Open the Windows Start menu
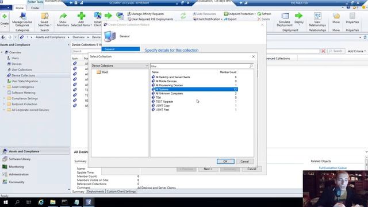Image resolution: width=368 pixels, height=207 pixels. pos(5,202)
